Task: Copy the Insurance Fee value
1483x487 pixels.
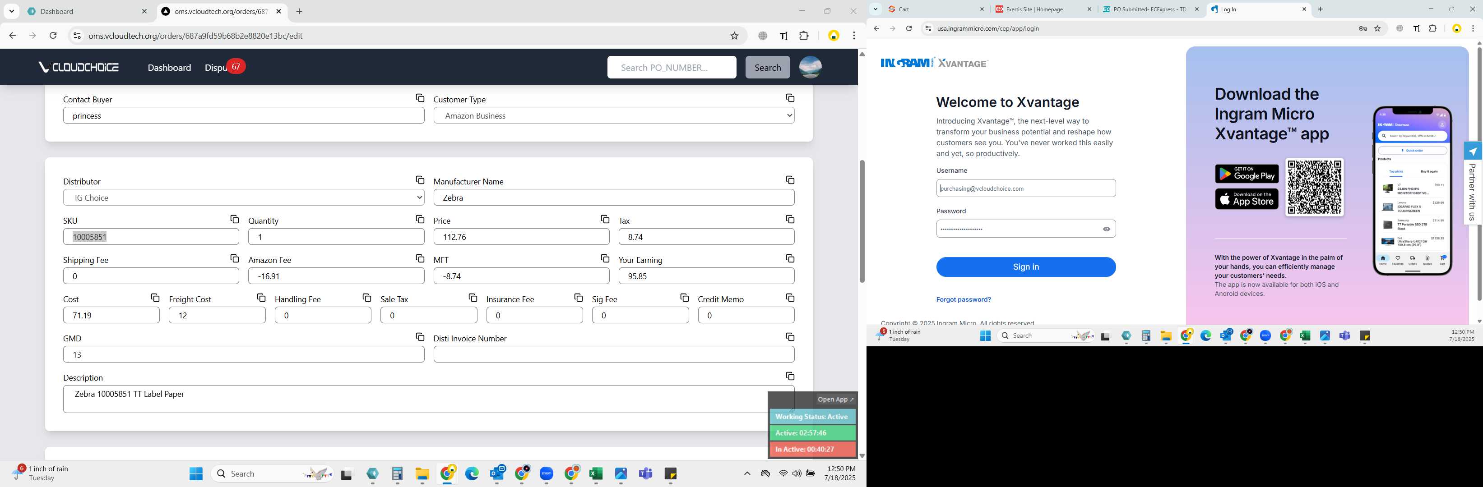Action: 578,298
